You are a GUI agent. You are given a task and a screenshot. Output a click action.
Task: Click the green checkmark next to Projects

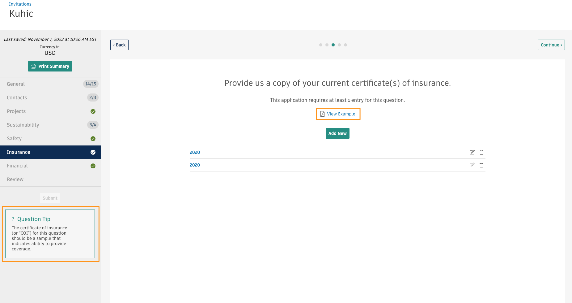point(93,111)
